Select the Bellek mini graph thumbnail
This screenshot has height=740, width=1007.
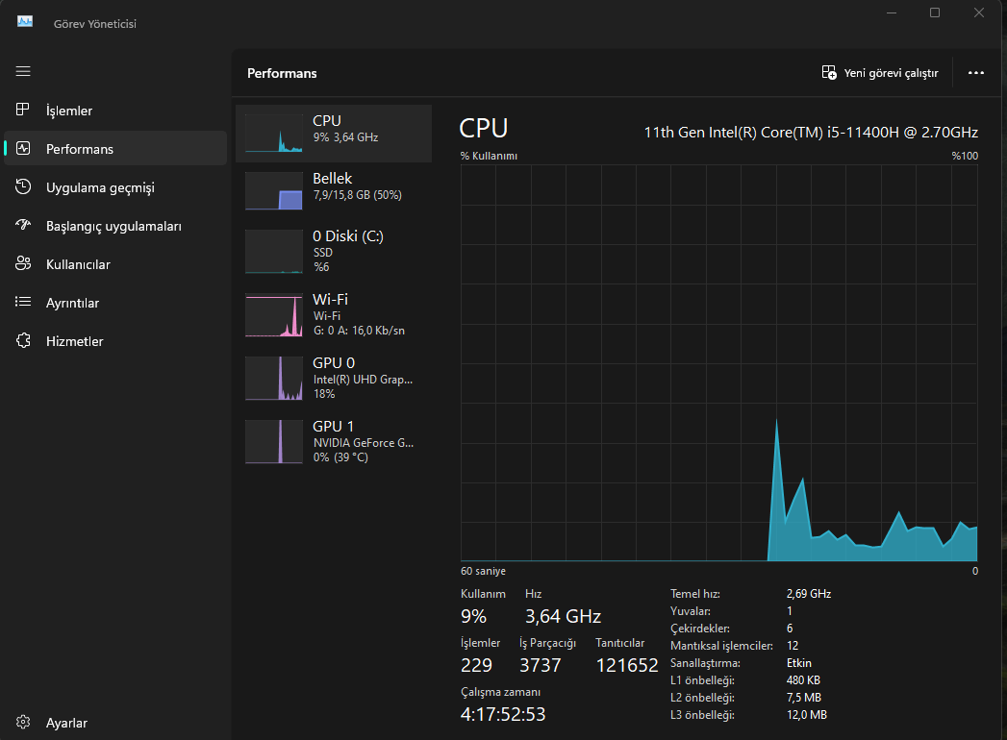pos(274,190)
